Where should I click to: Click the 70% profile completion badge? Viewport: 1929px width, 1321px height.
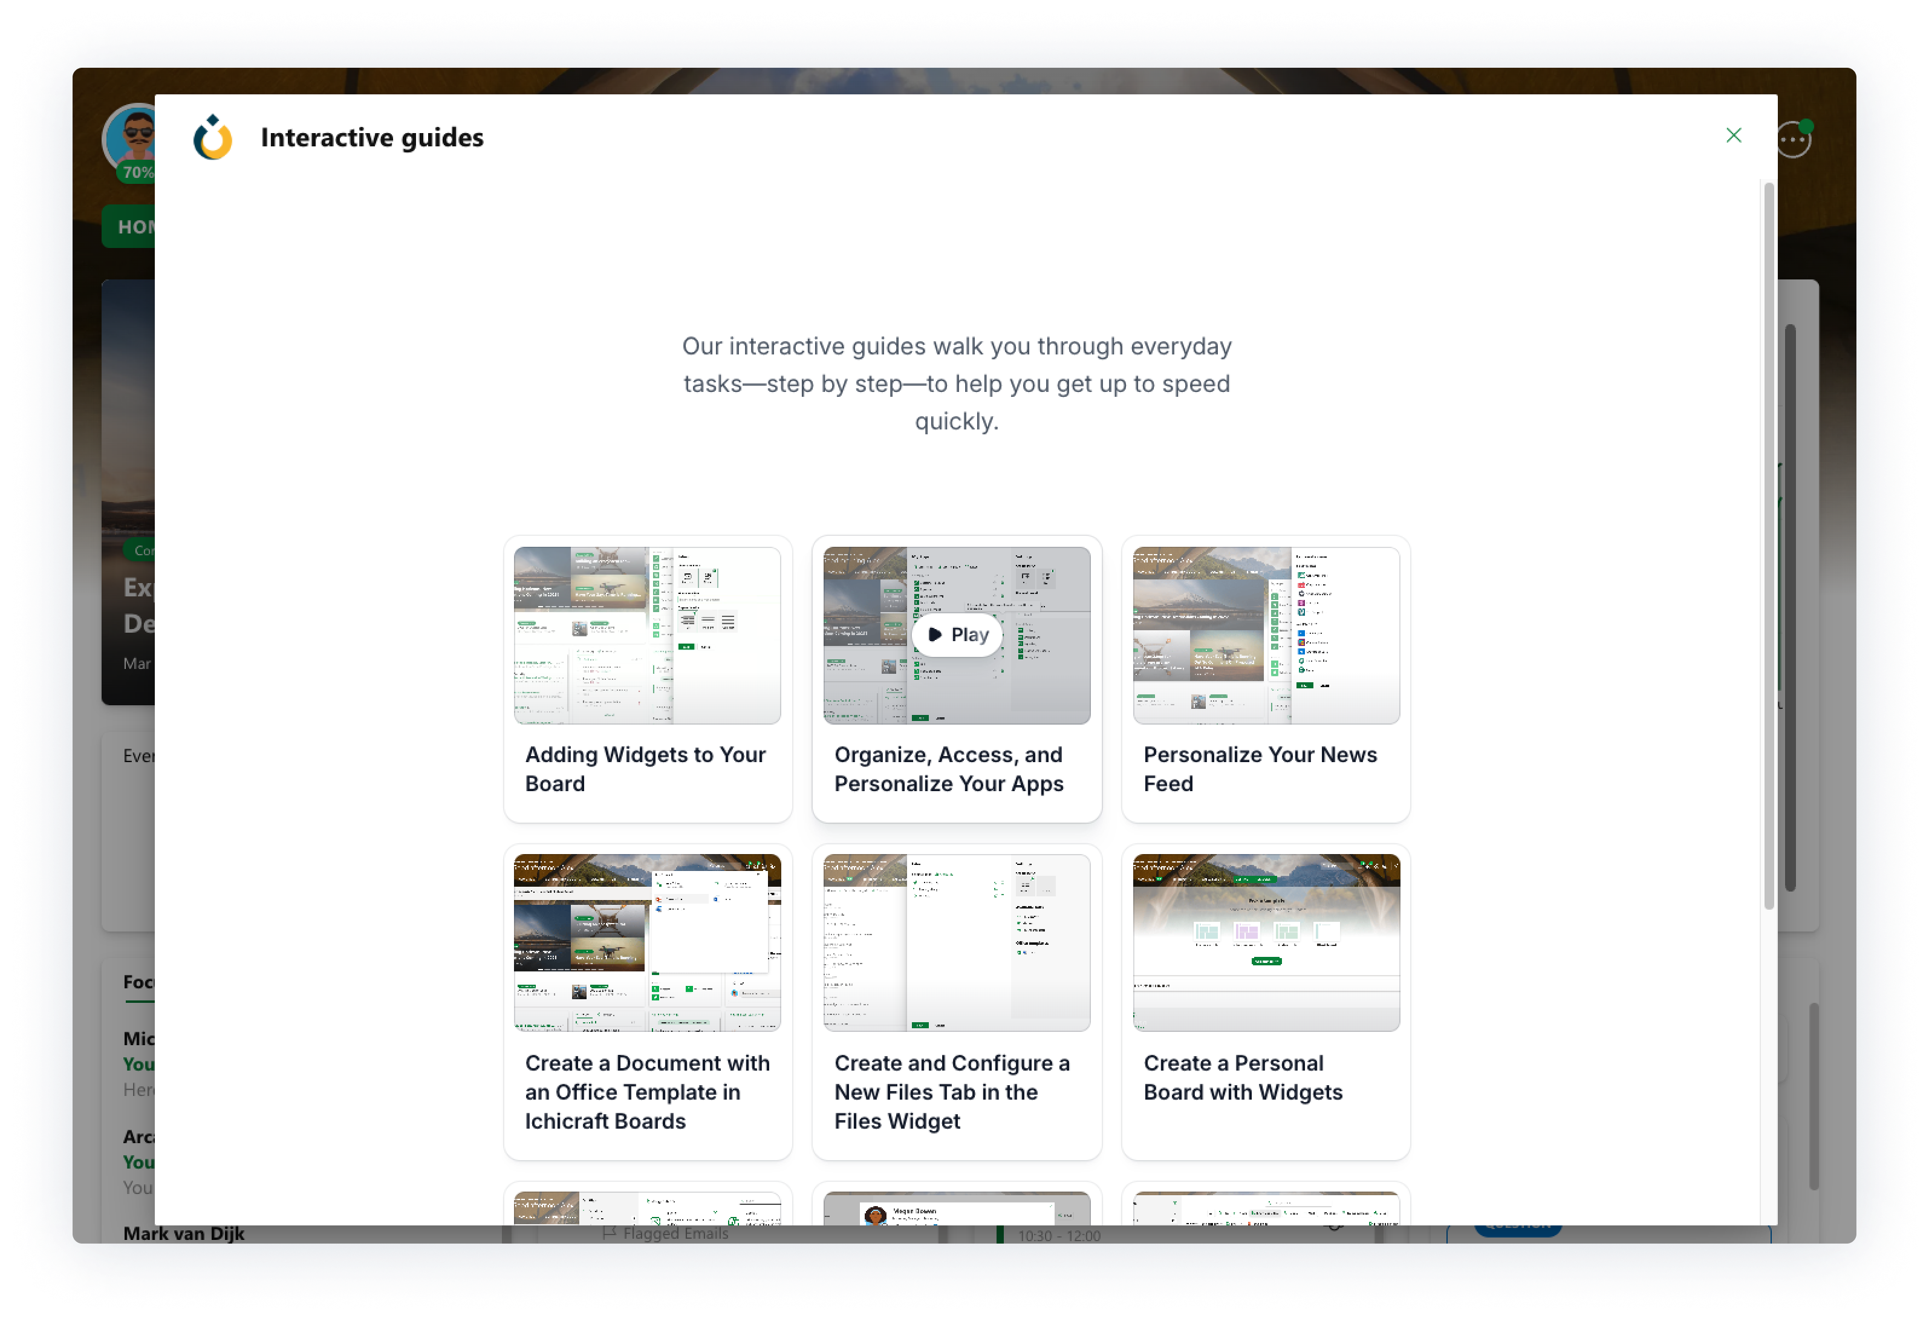137,172
